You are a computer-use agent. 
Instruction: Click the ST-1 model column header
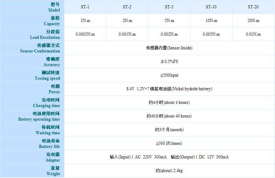coord(85,7)
